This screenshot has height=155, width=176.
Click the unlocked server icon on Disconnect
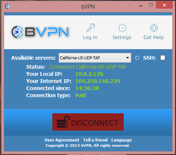(63, 122)
